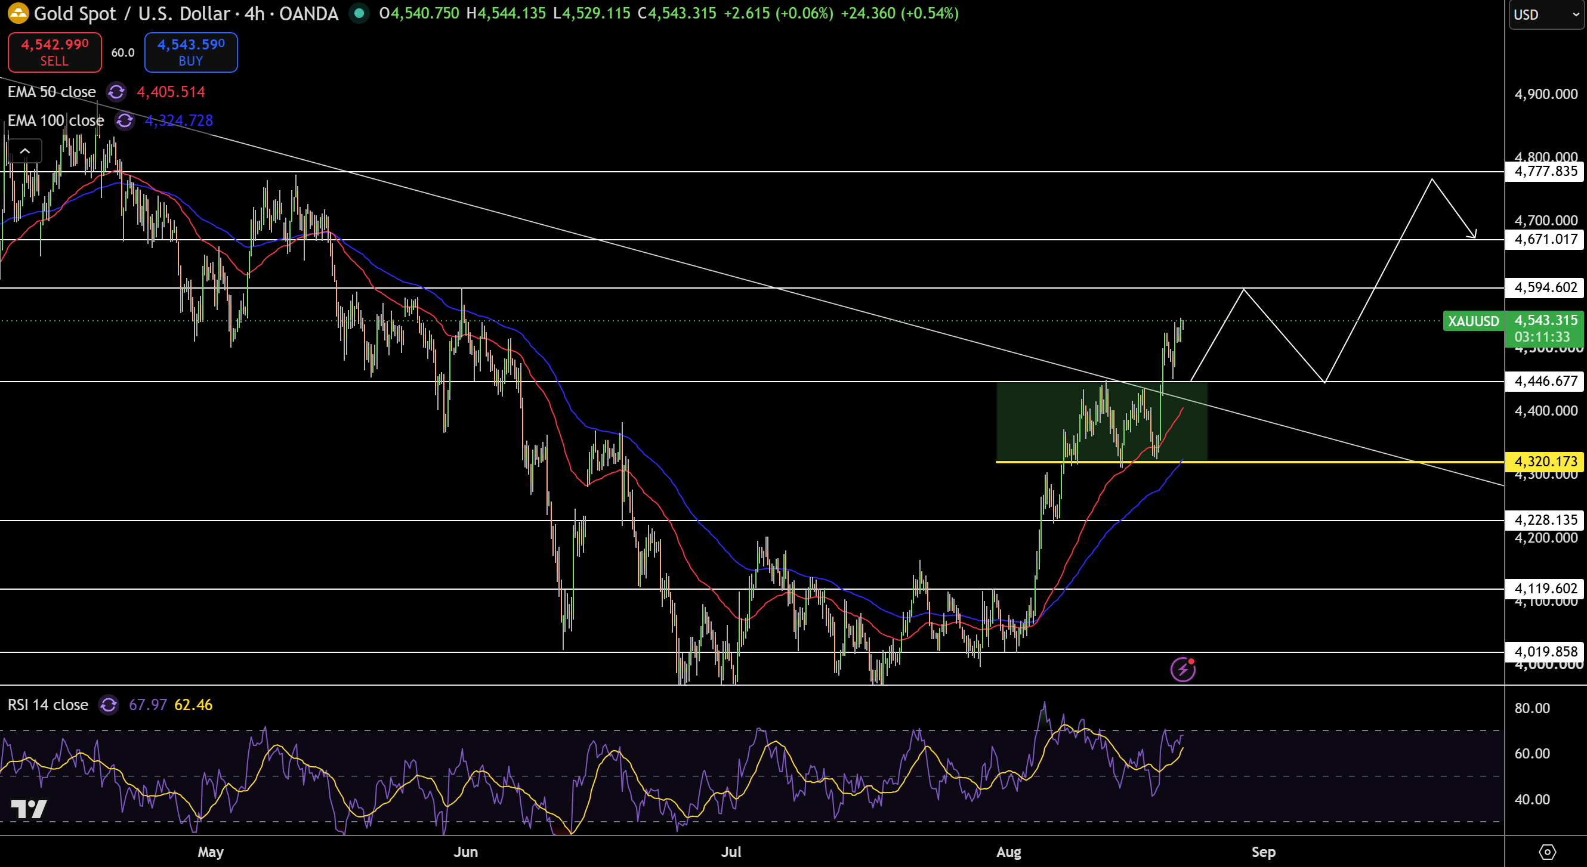Viewport: 1587px width, 867px height.
Task: Click the EMA 50 value 4,405.514
Action: (171, 92)
